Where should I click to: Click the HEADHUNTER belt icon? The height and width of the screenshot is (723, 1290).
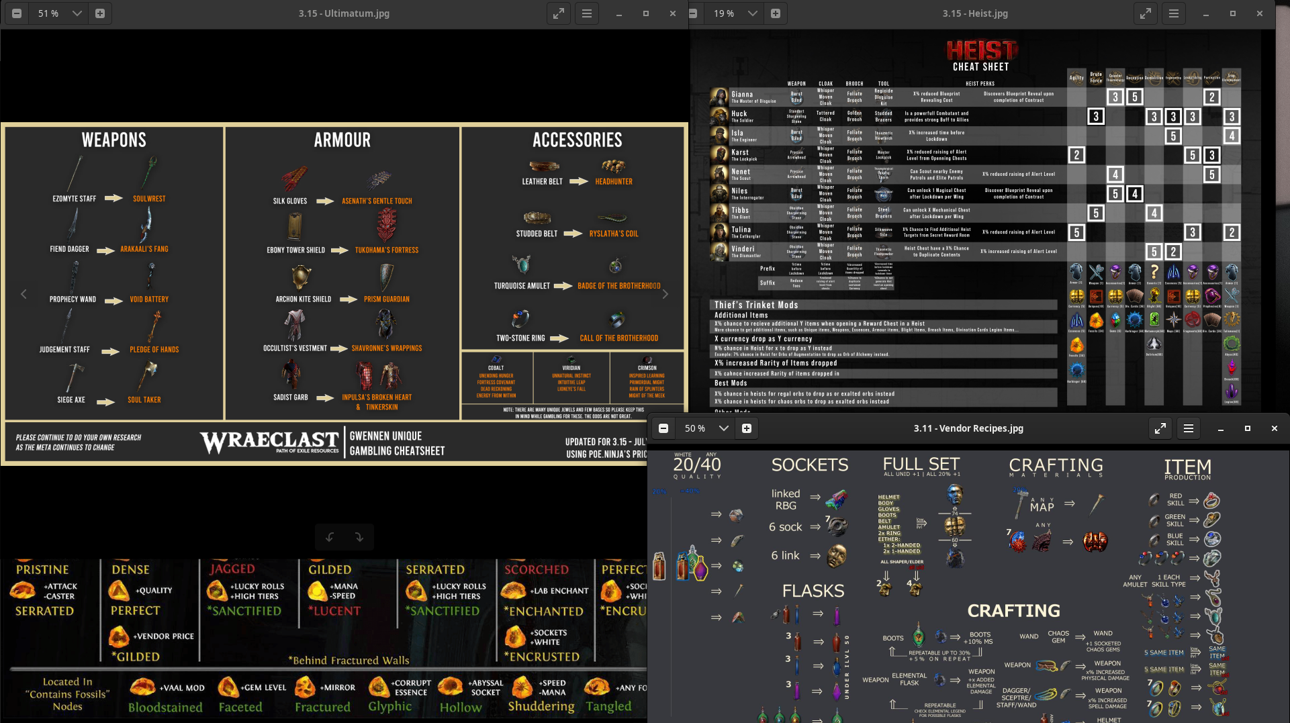click(613, 166)
